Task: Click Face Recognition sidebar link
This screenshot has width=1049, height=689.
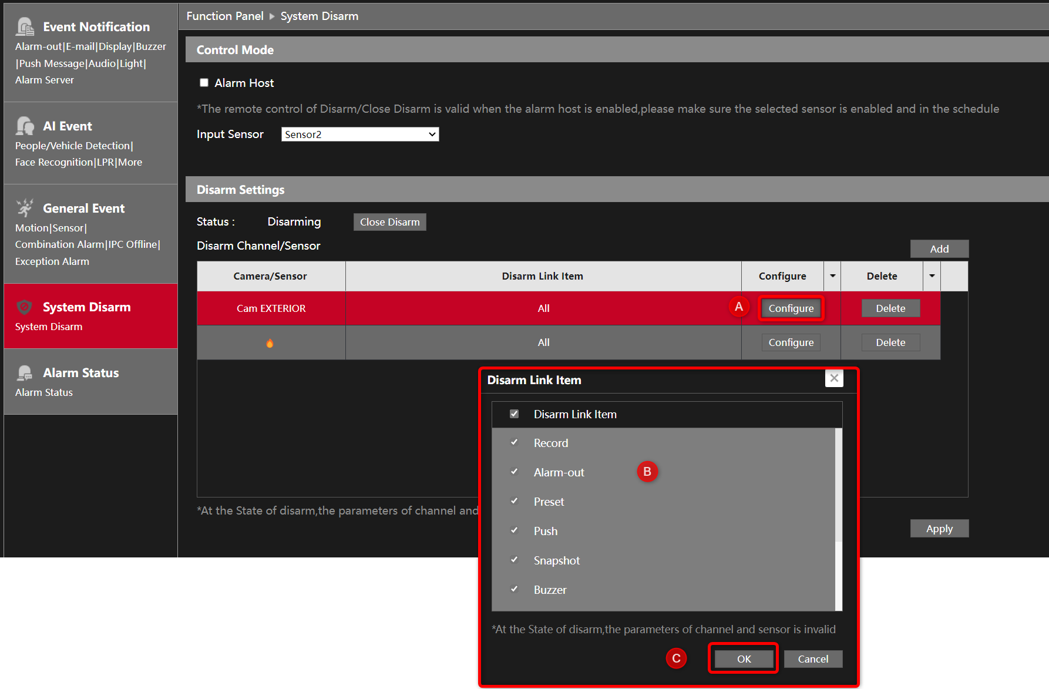Action: click(x=54, y=162)
